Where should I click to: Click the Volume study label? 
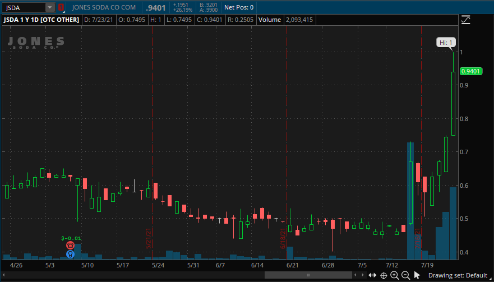point(269,20)
